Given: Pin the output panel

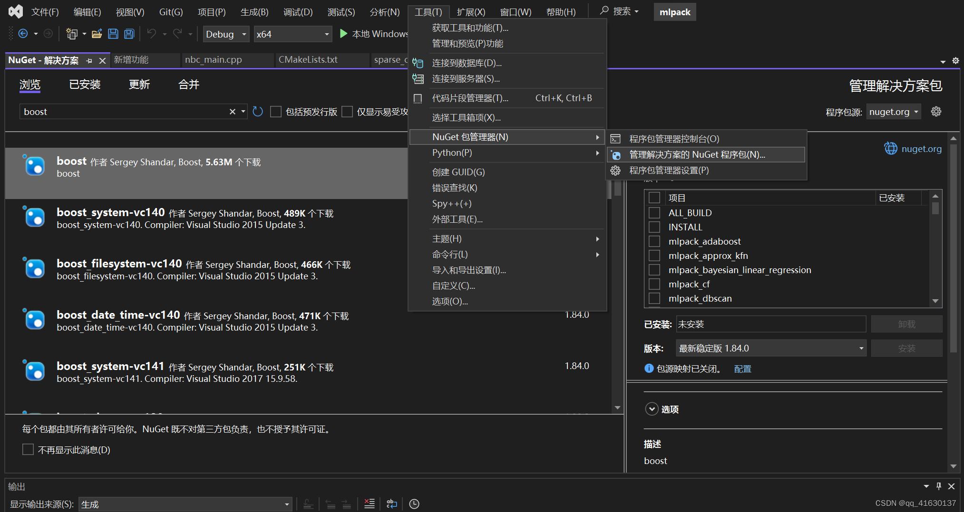Looking at the screenshot, I should (x=939, y=486).
